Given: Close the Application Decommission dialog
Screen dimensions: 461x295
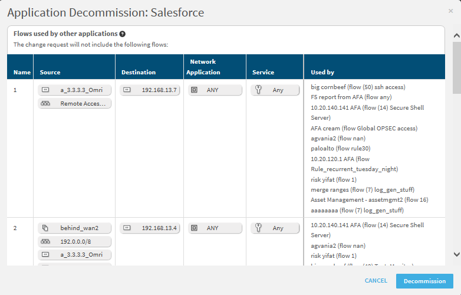Looking at the screenshot, I should [451, 11].
